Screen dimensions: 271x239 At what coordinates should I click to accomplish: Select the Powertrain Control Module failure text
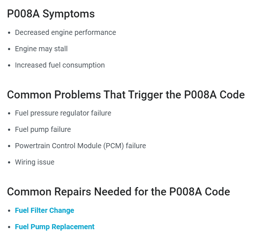[x=80, y=146]
